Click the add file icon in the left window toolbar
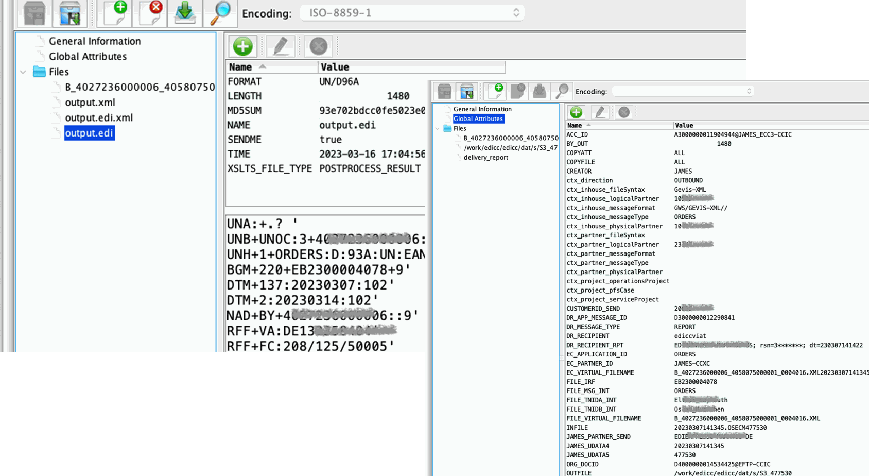Viewport: 869px width, 476px height. (115, 12)
